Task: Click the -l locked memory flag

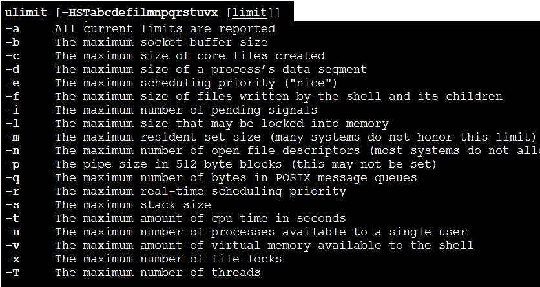Action: click(x=12, y=123)
